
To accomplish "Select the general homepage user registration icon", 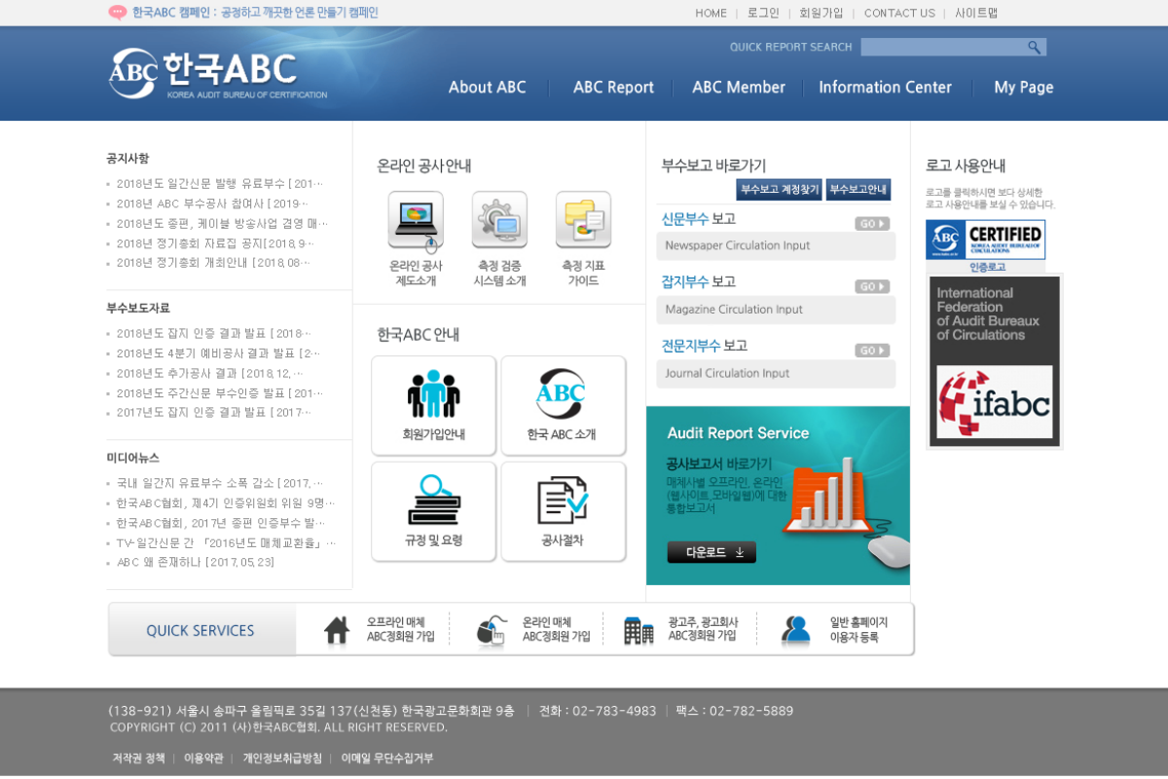I will [795, 630].
